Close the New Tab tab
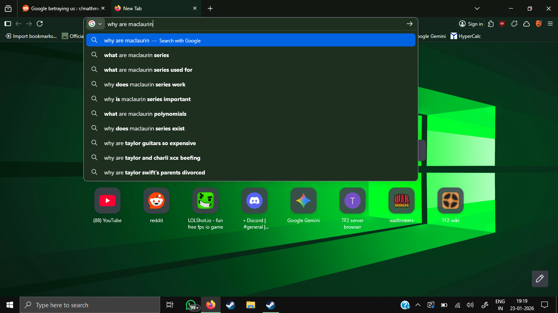The image size is (558, 313). [195, 8]
